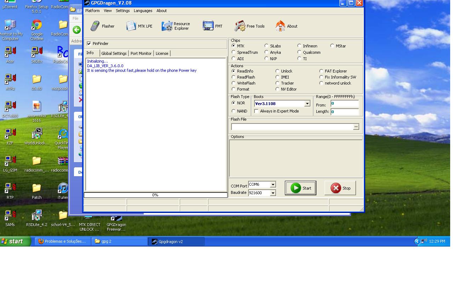453x283 pixels.
Task: Expand the Boots version dropdown
Action: [307, 104]
